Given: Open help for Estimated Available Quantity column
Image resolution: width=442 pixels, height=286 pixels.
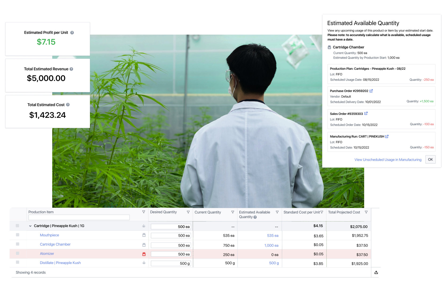Looking at the screenshot, I should point(255,217).
